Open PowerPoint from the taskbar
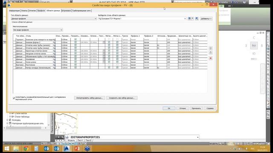 pos(77,148)
